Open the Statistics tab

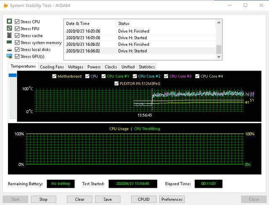pos(146,67)
